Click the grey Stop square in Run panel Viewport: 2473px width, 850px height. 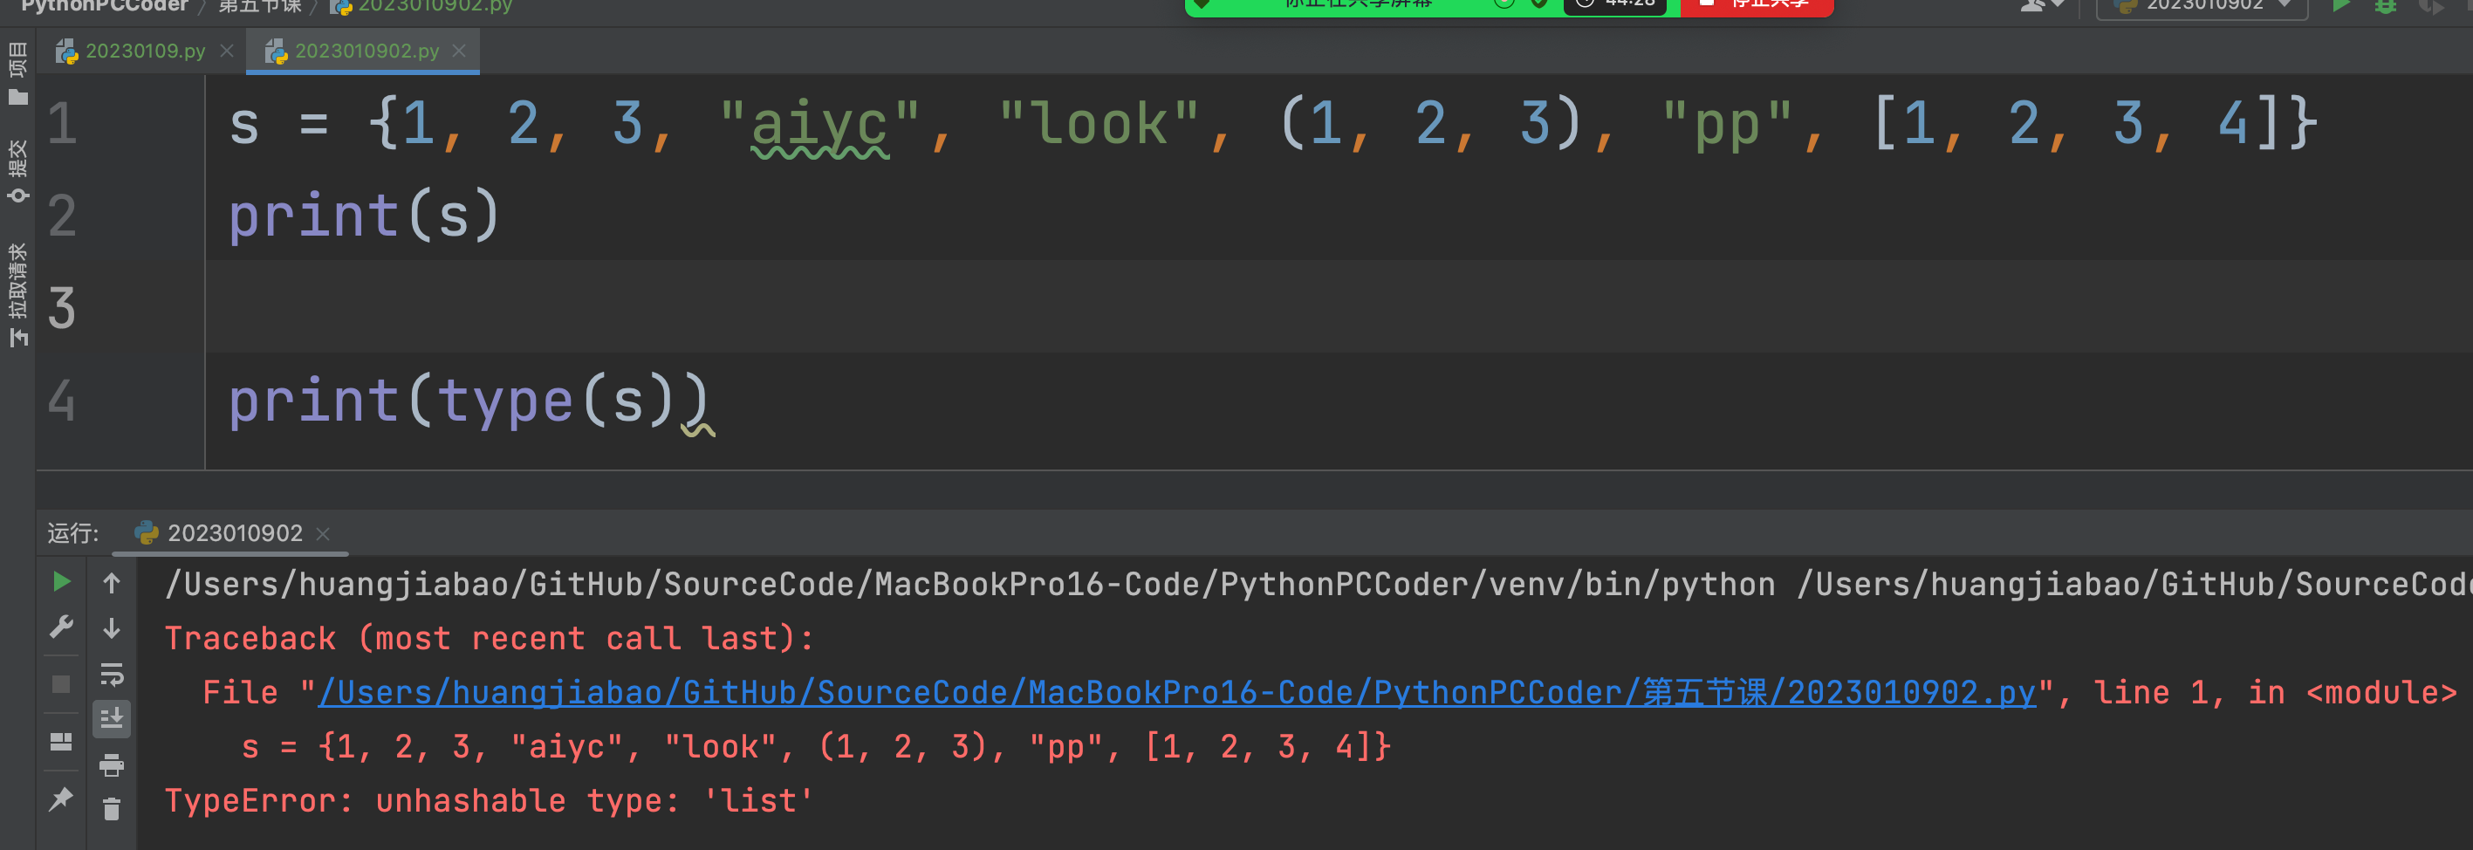pos(60,684)
